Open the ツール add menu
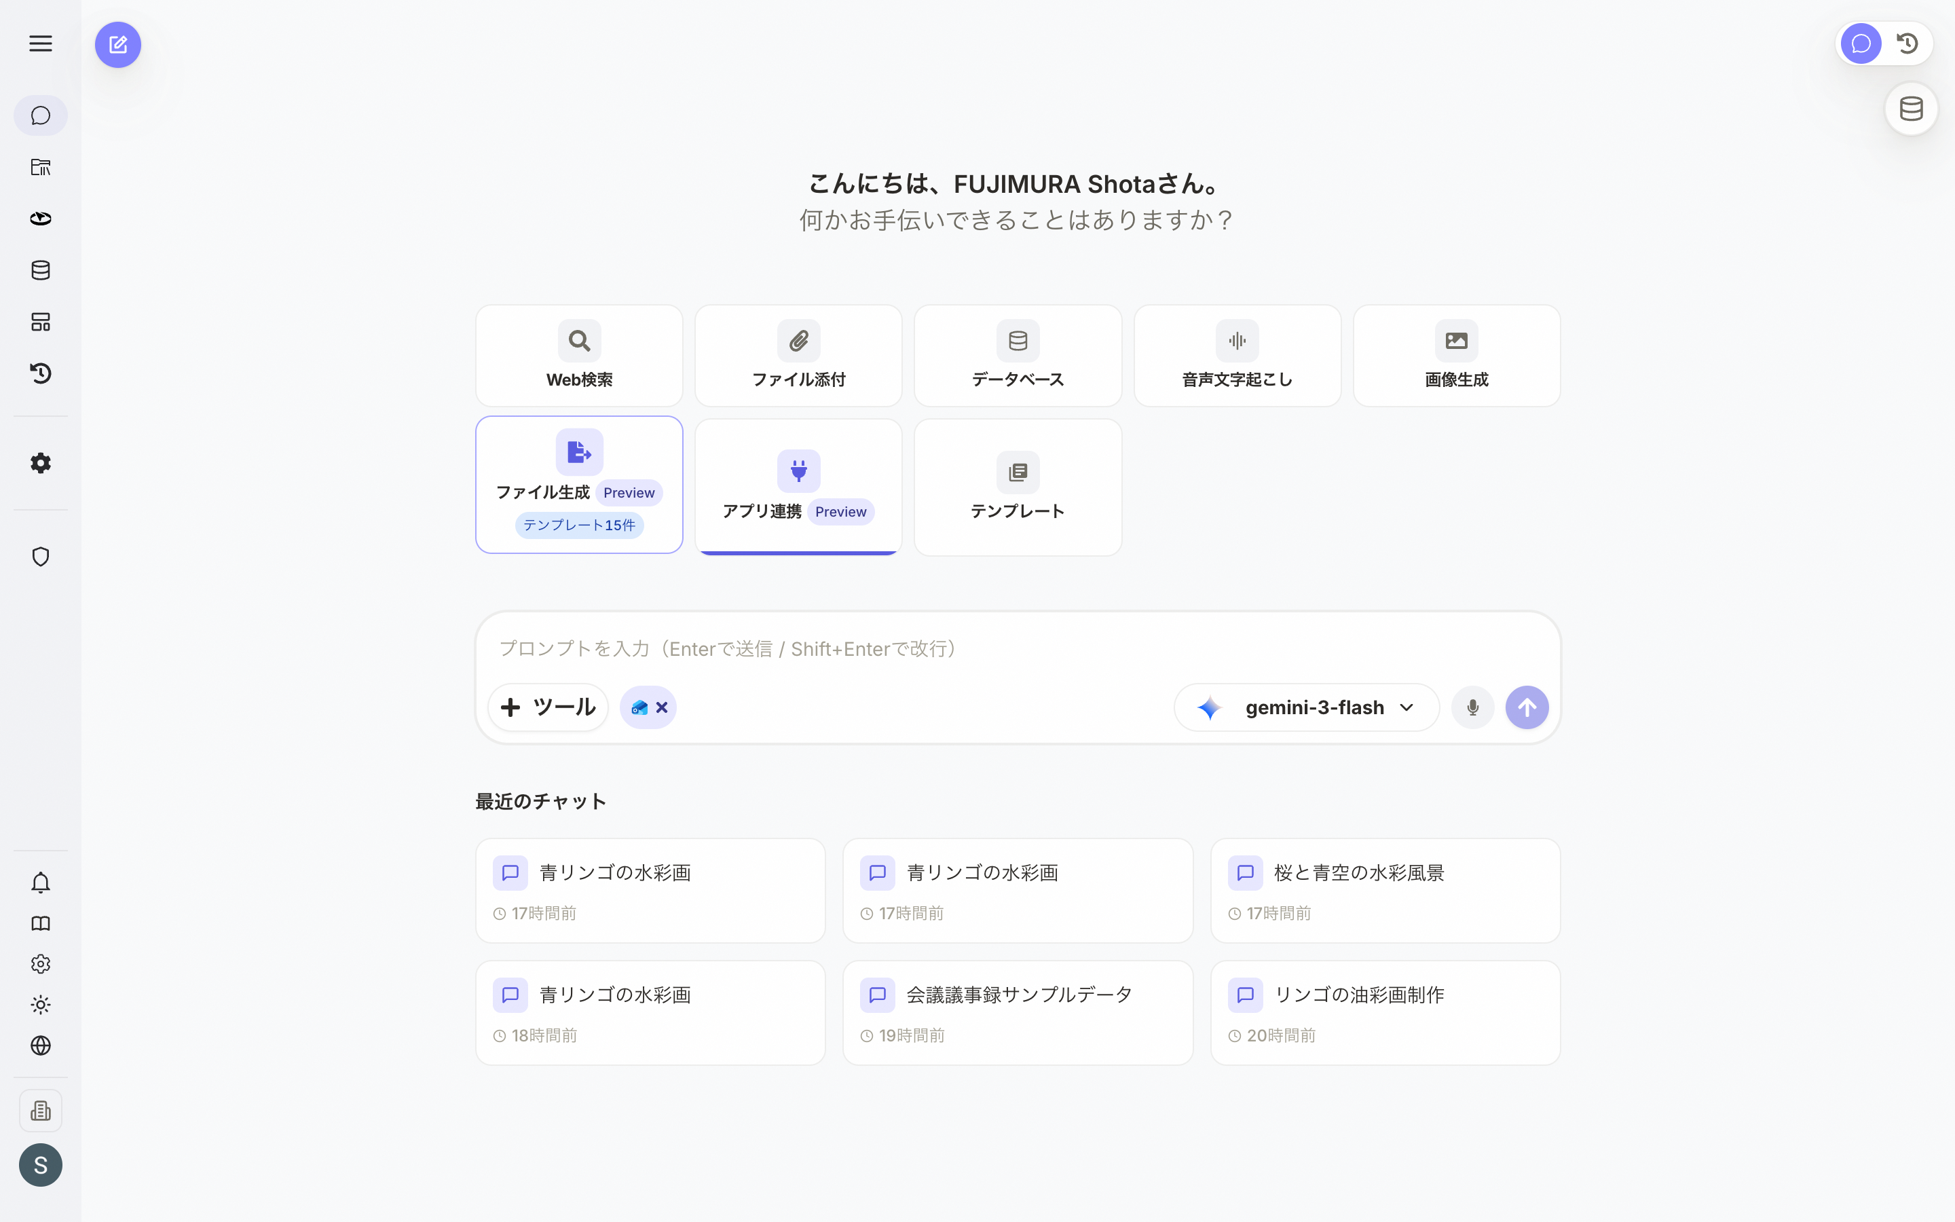Image resolution: width=1955 pixels, height=1222 pixels. 548,708
